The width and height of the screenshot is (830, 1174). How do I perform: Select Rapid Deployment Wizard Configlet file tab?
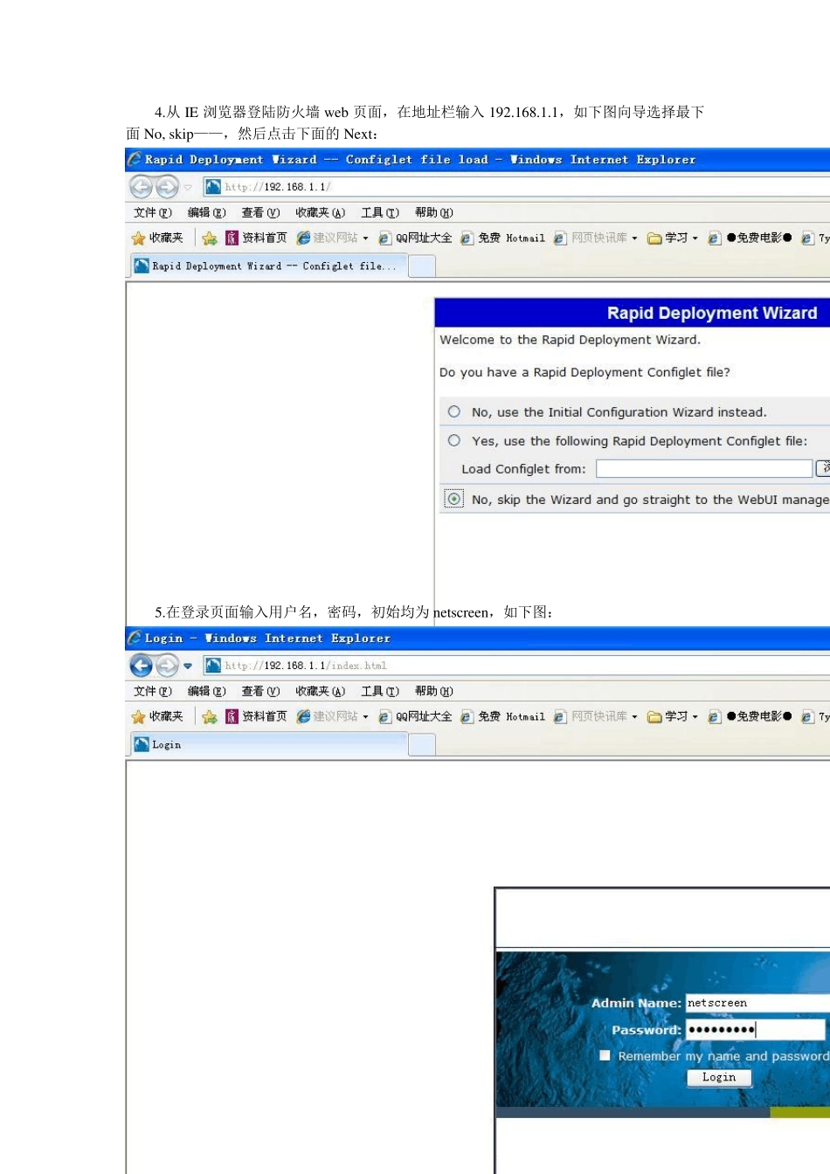[x=268, y=266]
